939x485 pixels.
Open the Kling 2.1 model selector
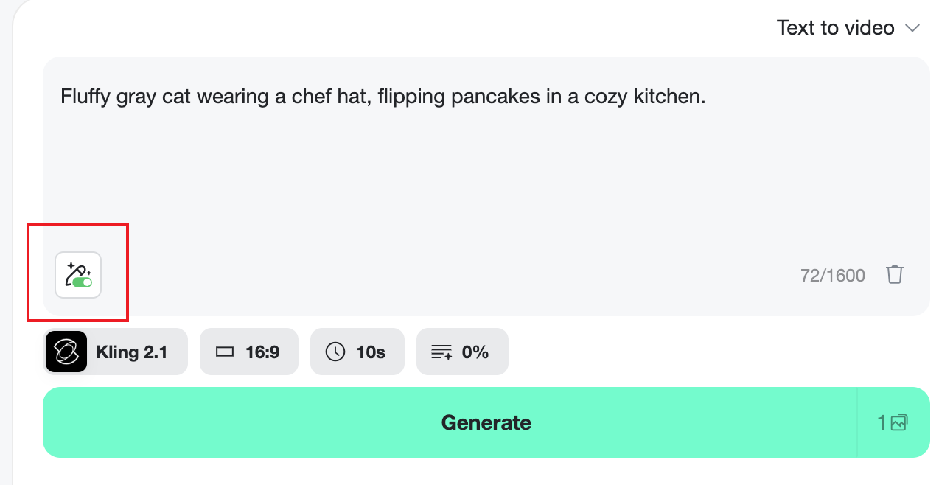point(132,352)
